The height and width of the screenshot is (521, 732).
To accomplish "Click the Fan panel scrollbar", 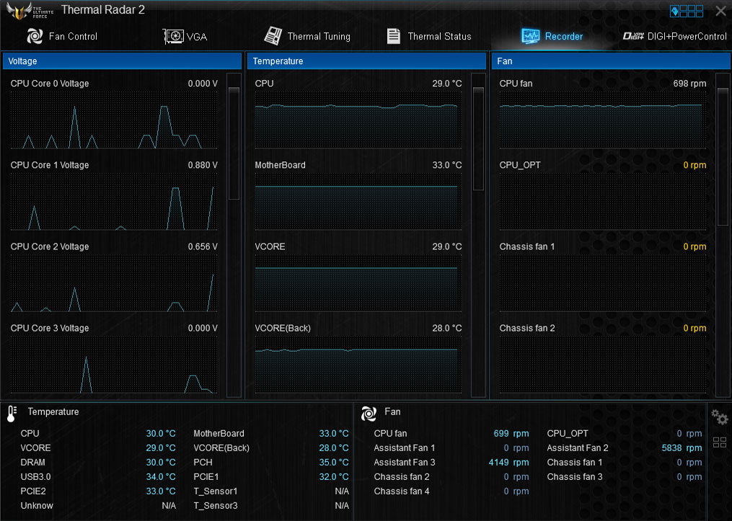I will [723, 157].
